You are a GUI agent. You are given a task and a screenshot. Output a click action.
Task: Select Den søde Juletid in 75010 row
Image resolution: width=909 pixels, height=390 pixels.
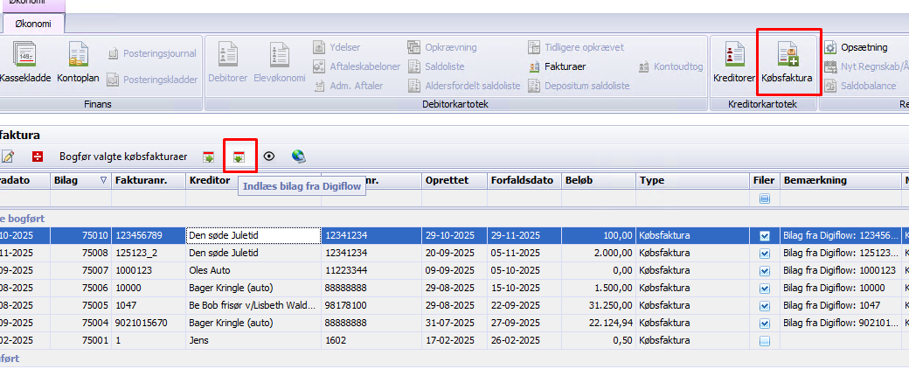253,235
